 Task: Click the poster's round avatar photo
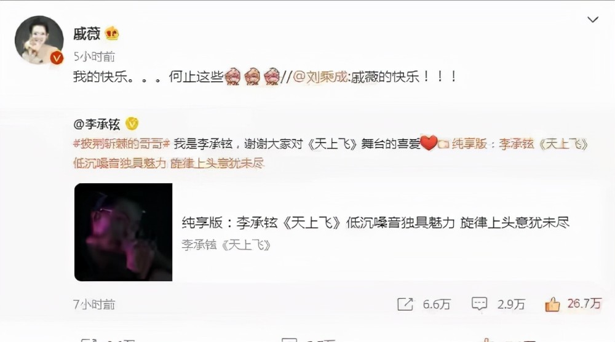39,39
